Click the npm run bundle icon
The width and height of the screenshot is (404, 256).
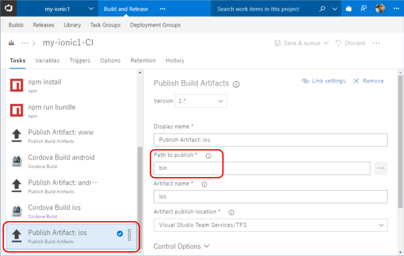pos(17,110)
